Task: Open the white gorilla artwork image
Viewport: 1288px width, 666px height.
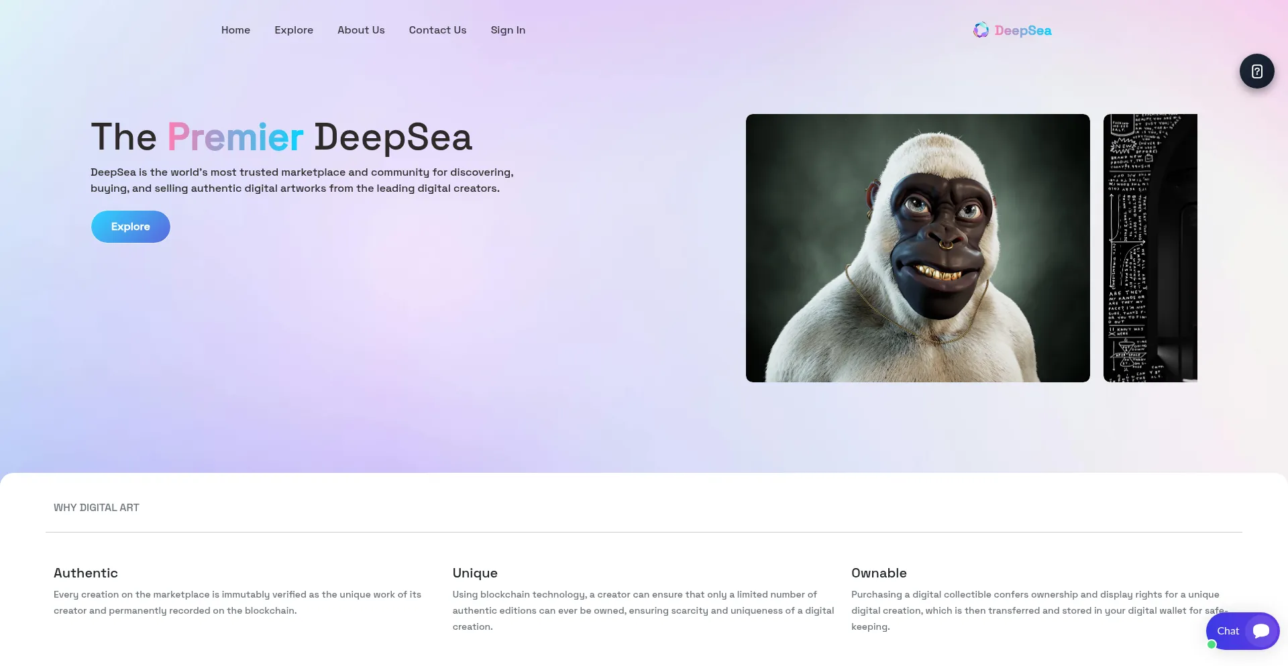Action: coord(918,248)
